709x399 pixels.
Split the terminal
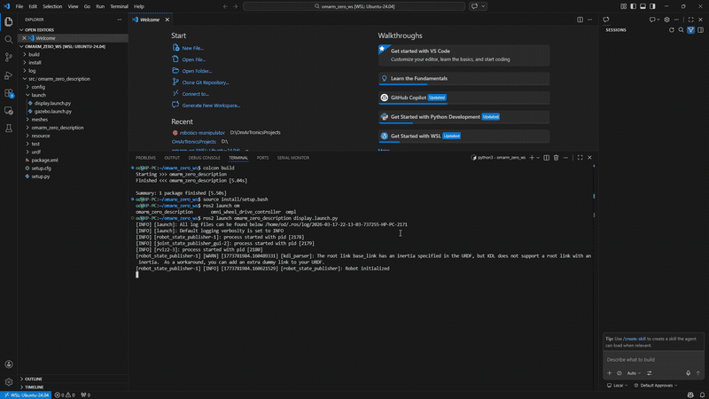coord(546,158)
